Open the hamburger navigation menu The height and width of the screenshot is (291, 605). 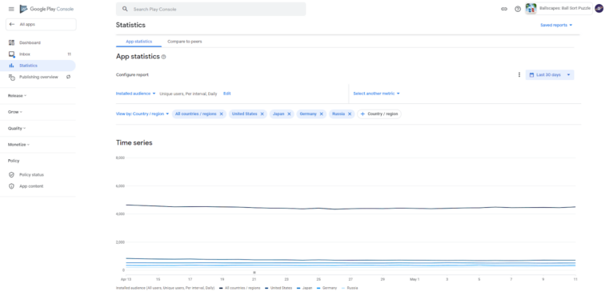[11, 9]
